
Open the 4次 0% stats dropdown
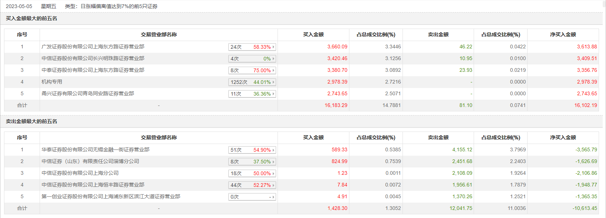252,59
